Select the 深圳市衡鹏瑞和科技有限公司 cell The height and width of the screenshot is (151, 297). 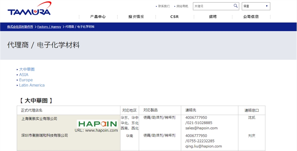coord(45,135)
